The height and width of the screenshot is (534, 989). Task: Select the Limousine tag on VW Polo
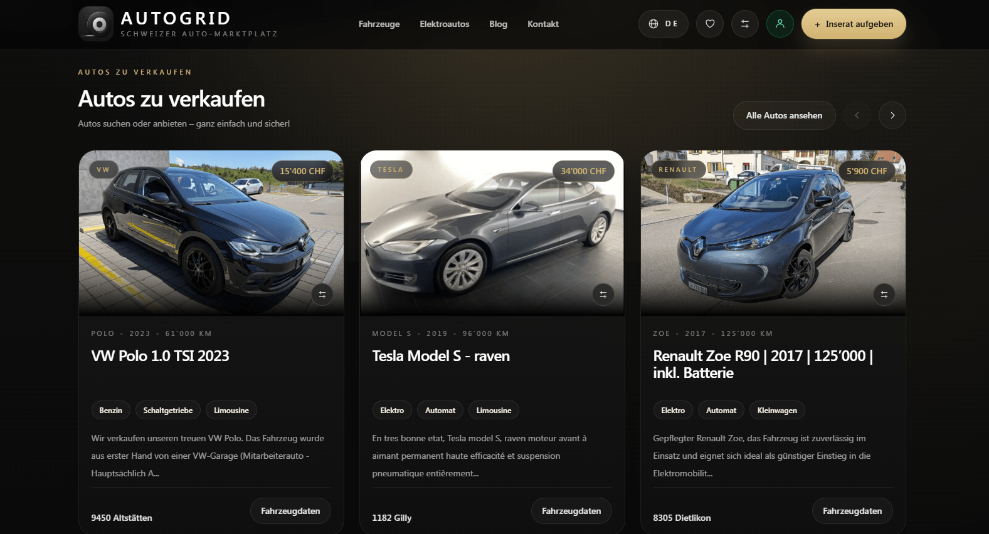231,411
